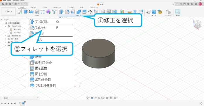This screenshot has height=106, width=204.
Task: Open the grid apps icon in the title bar
Action: pos(6,4)
